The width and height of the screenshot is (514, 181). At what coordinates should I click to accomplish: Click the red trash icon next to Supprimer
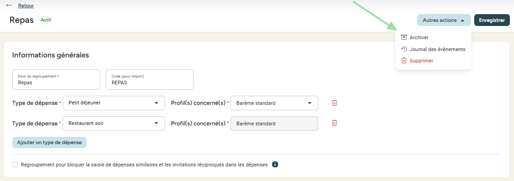pos(404,61)
